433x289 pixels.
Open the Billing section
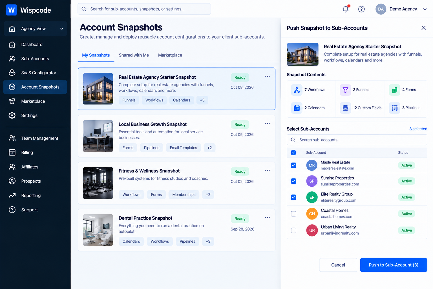[x=35, y=152]
